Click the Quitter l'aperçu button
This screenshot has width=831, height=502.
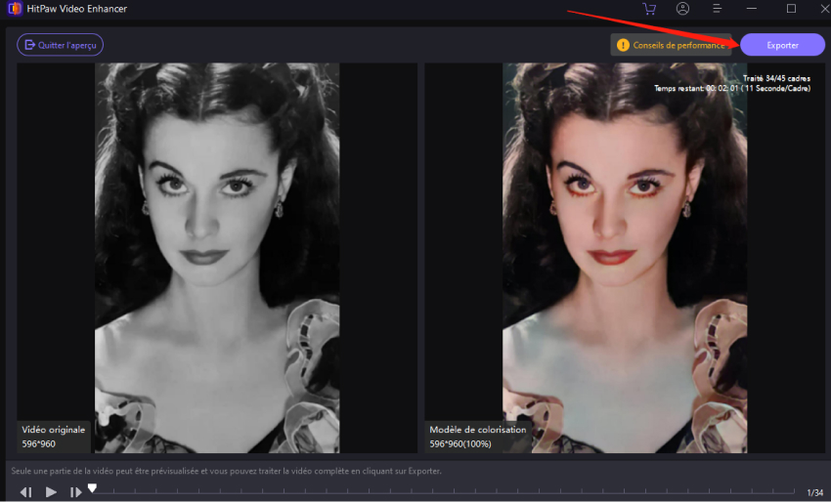click(x=60, y=45)
